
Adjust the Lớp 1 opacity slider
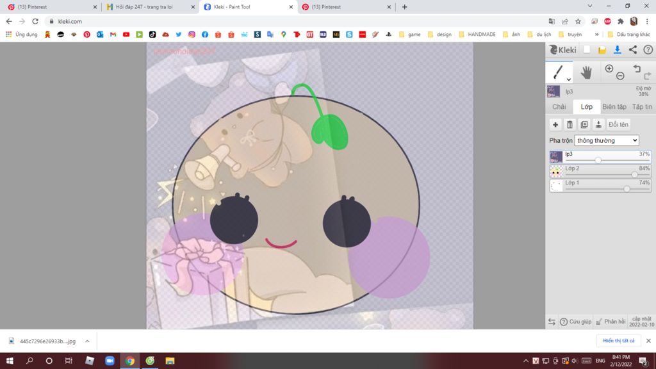(627, 189)
